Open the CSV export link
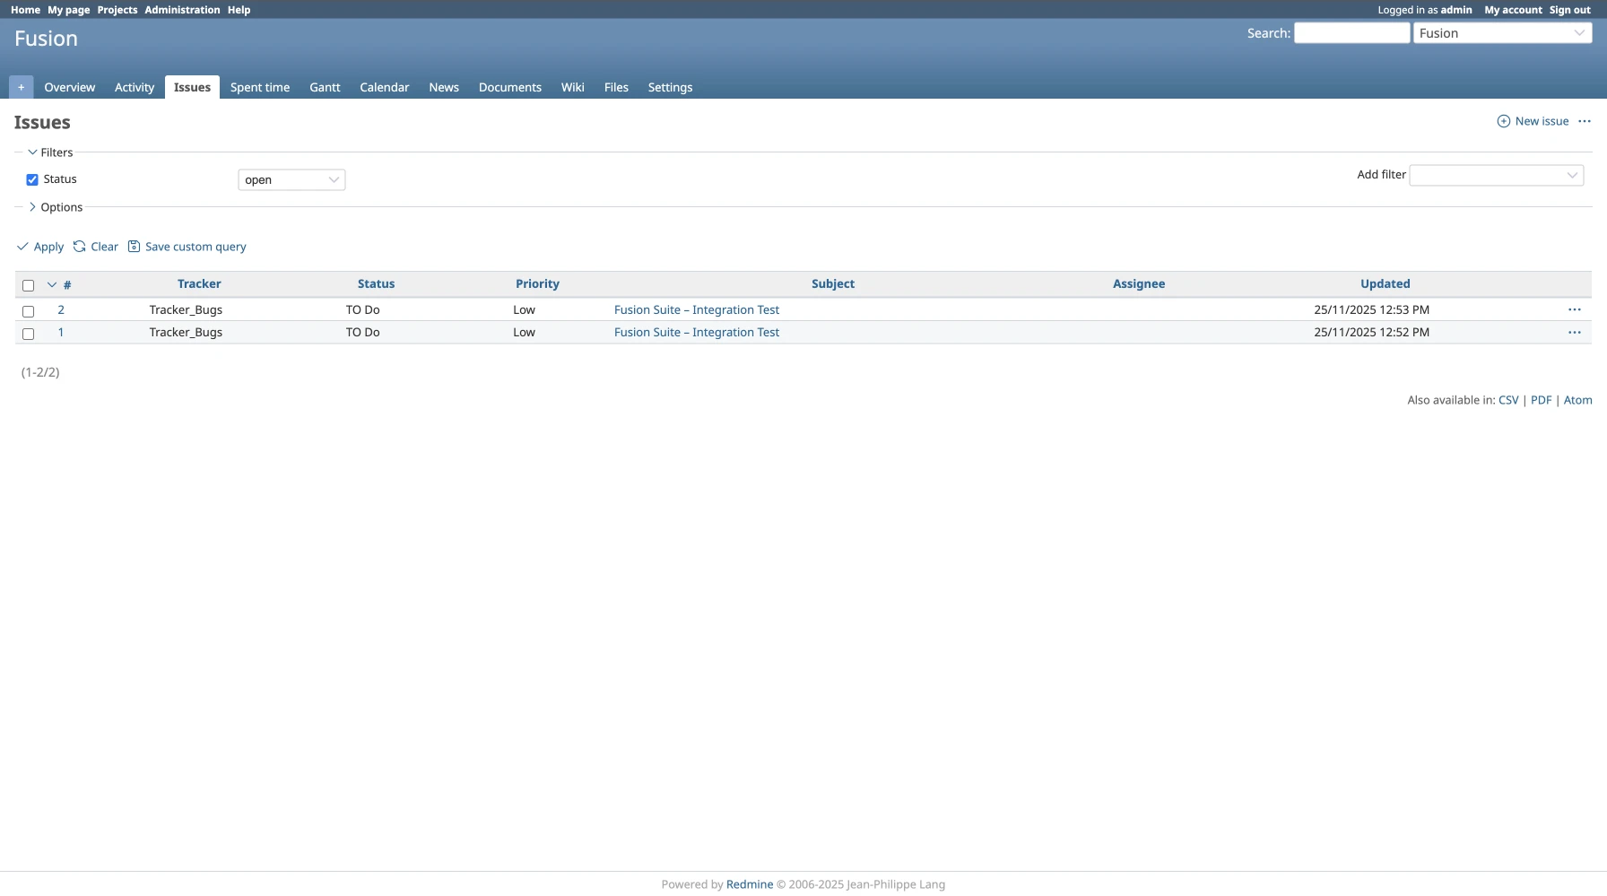The image size is (1607, 896). [x=1507, y=400]
